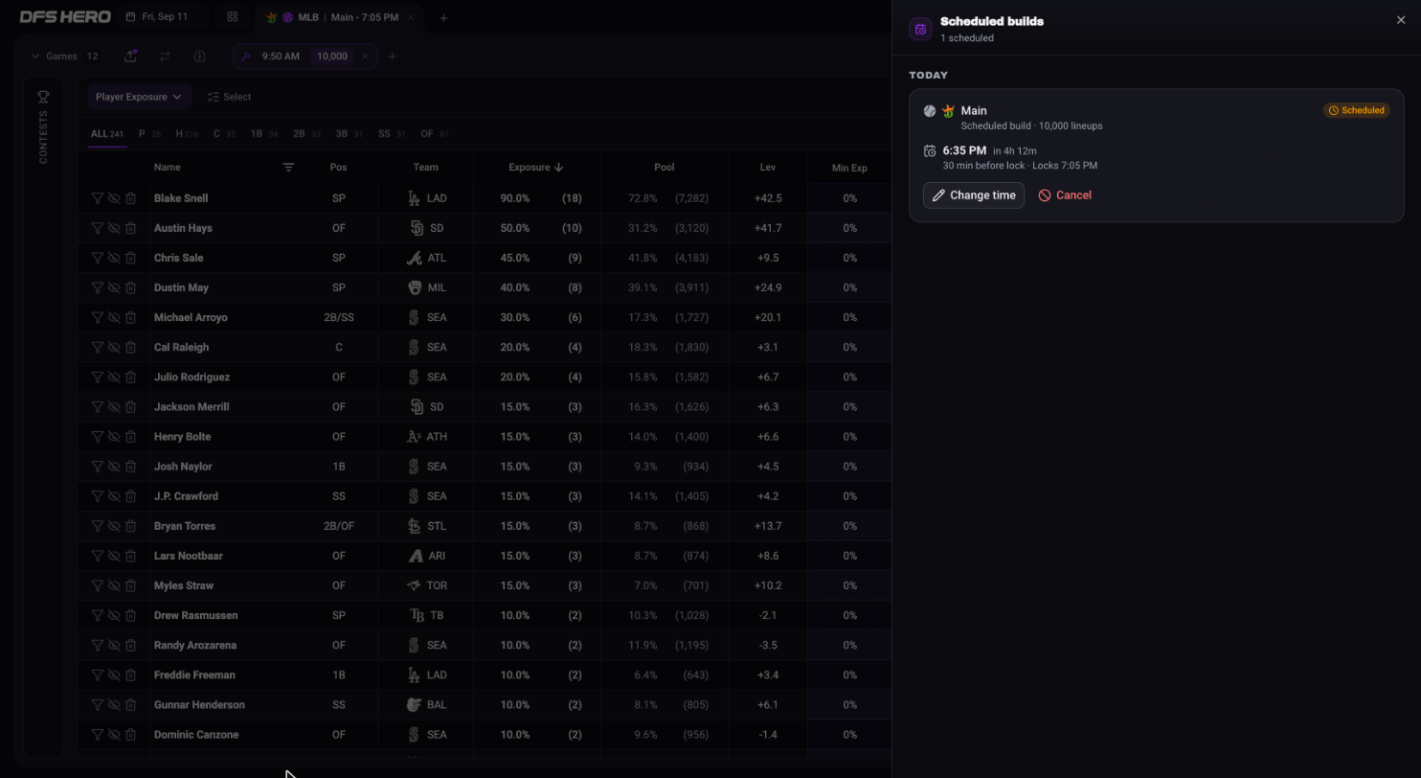The width and height of the screenshot is (1421, 778).
Task: Select the P 25 position tab
Action: point(149,134)
